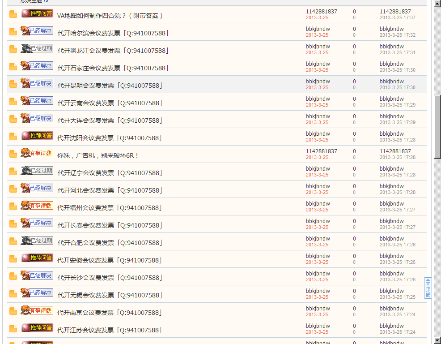Viewport: 441px width, 344px height.
Task: Click folder icon of 代开江苏会议费发票 thread
Action: pos(13,328)
